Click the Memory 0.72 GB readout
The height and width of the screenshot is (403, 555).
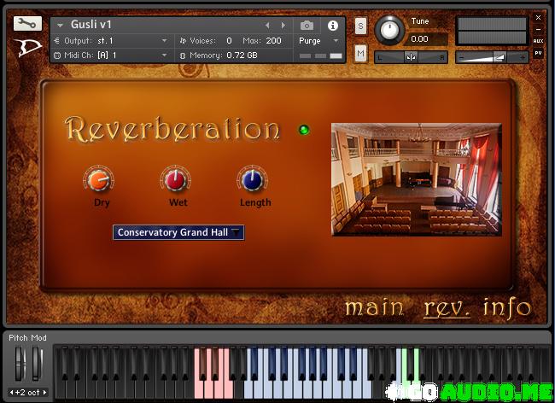[x=219, y=55]
